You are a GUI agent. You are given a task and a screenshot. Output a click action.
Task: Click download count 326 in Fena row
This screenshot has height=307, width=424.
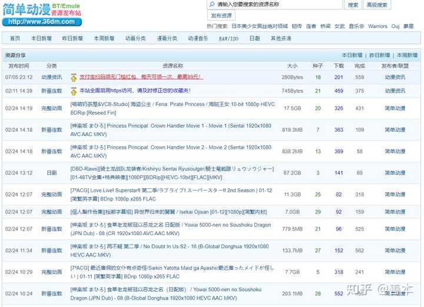[x=339, y=108]
